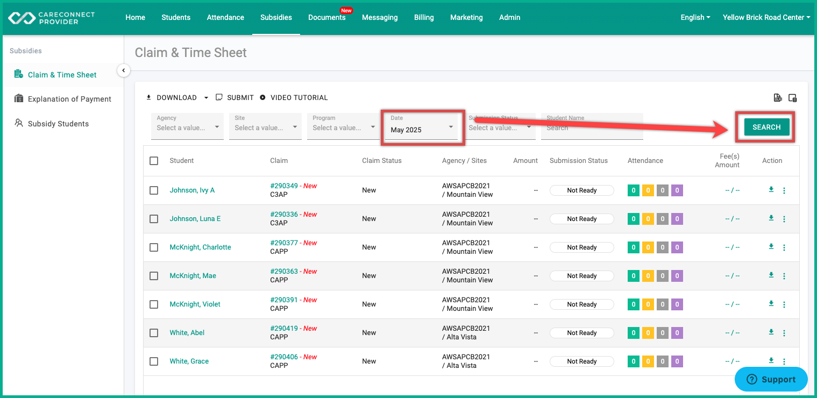Click the Download arrow icon in toolbar
Image resolution: width=817 pixels, height=398 pixels.
[x=149, y=97]
